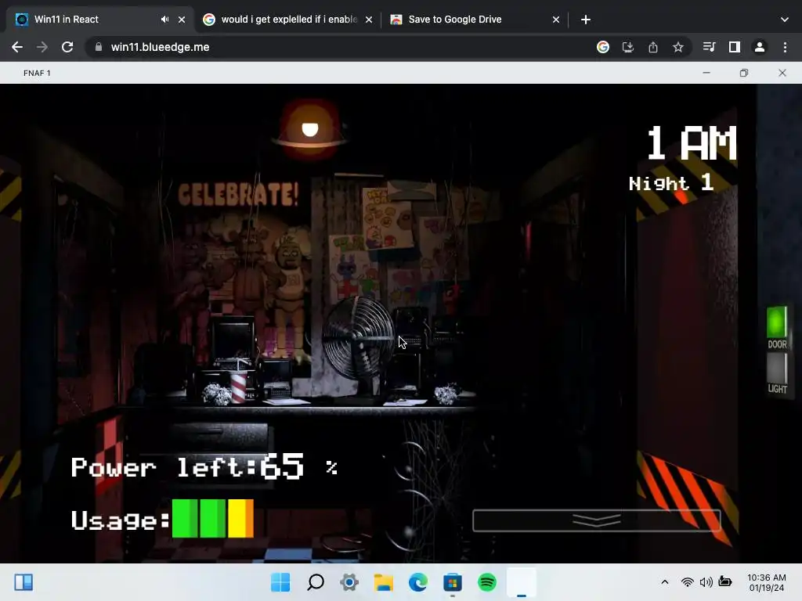Open the media control icon in toolbar
Screen dimensions: 802x601
709,47
